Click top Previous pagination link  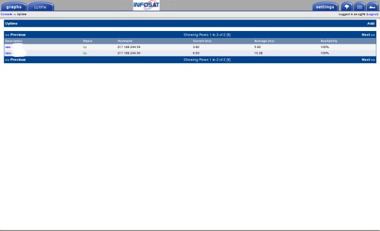click(15, 35)
